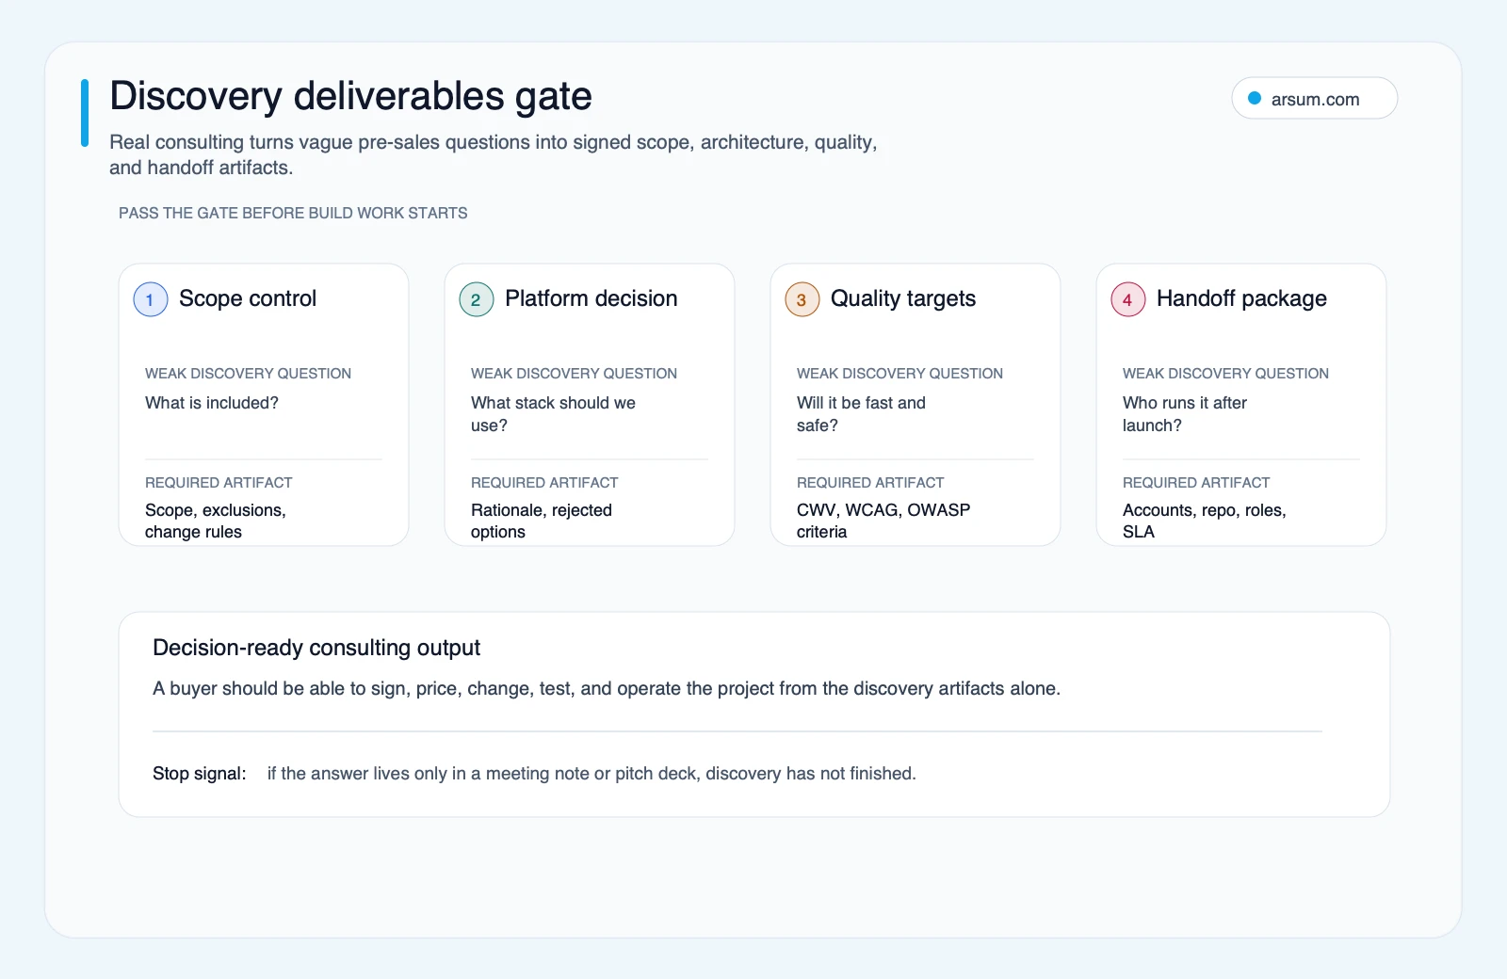The width and height of the screenshot is (1507, 979).
Task: Click the number 1 circle icon
Action: click(151, 299)
